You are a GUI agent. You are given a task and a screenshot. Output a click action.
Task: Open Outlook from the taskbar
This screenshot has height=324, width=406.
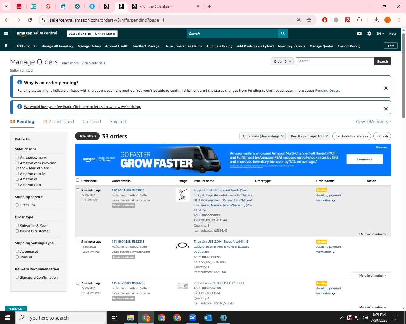coord(208,318)
